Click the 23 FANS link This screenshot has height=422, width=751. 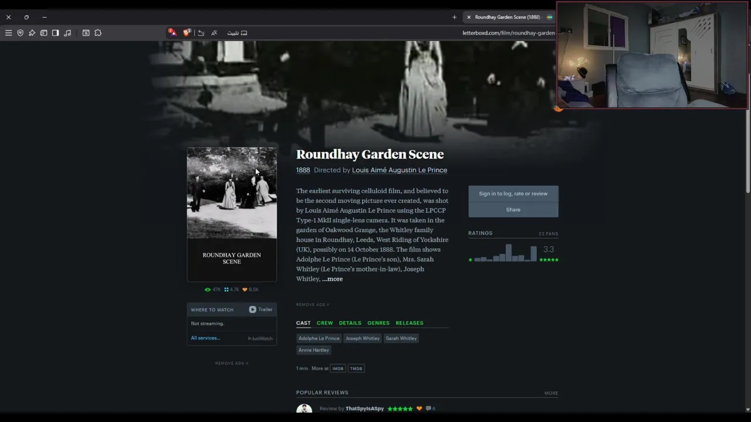click(549, 234)
